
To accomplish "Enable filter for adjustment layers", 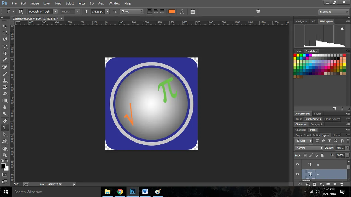I will click(x=323, y=141).
